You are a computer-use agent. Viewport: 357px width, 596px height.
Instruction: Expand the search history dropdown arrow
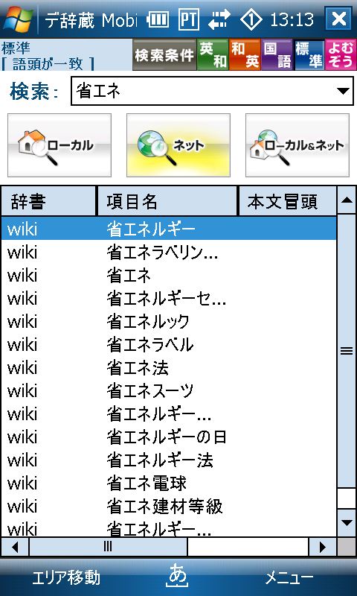point(343,91)
